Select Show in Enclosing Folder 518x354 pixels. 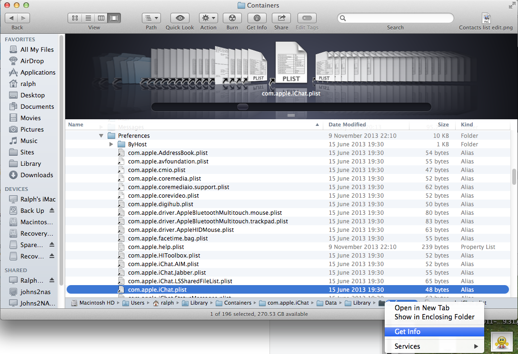pyautogui.click(x=434, y=317)
